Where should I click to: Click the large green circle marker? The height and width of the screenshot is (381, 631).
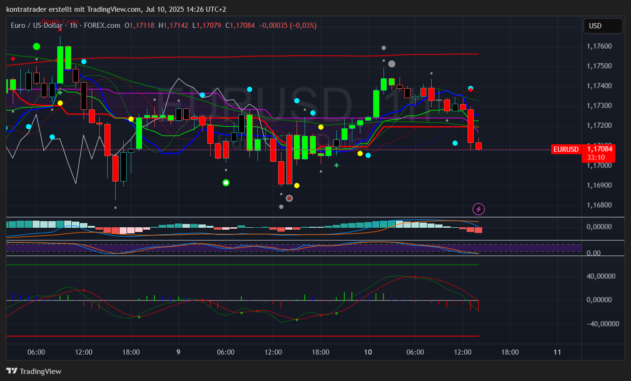point(36,46)
